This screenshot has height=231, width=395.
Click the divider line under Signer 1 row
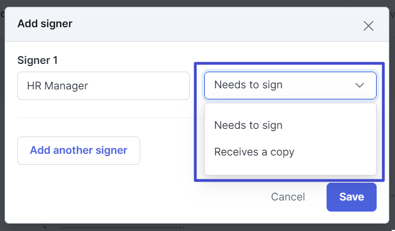(106, 118)
